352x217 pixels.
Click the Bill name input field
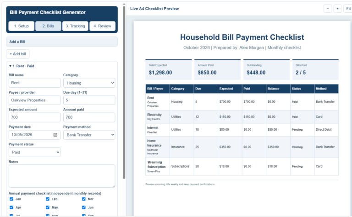(x=34, y=83)
